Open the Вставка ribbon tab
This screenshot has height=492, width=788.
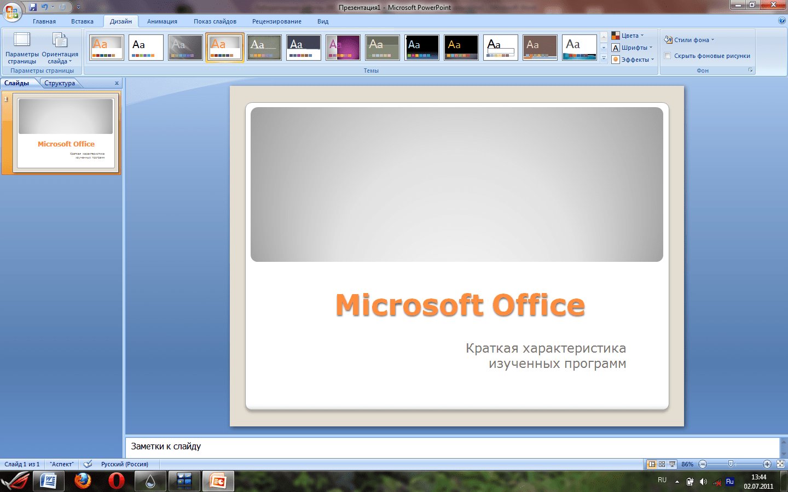point(82,21)
